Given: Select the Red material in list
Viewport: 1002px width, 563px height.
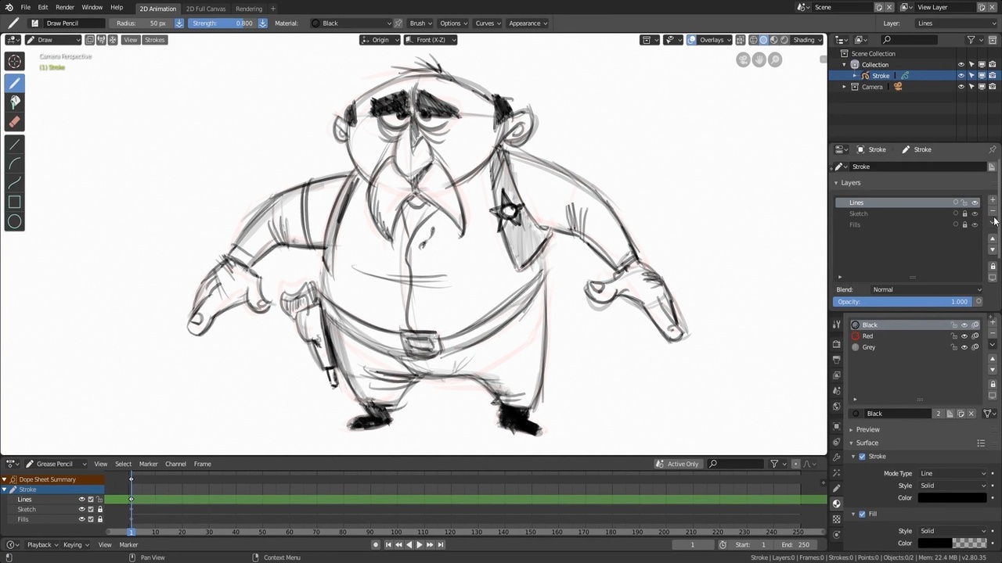Looking at the screenshot, I should tap(867, 336).
